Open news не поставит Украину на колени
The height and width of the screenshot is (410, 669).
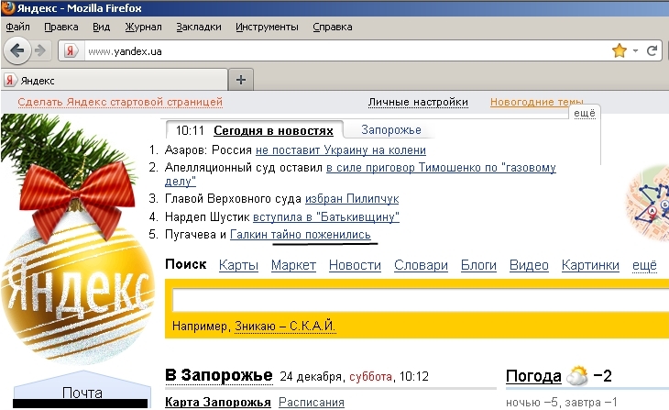pyautogui.click(x=341, y=150)
